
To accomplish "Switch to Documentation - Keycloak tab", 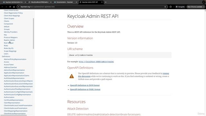I will click(65, 2).
